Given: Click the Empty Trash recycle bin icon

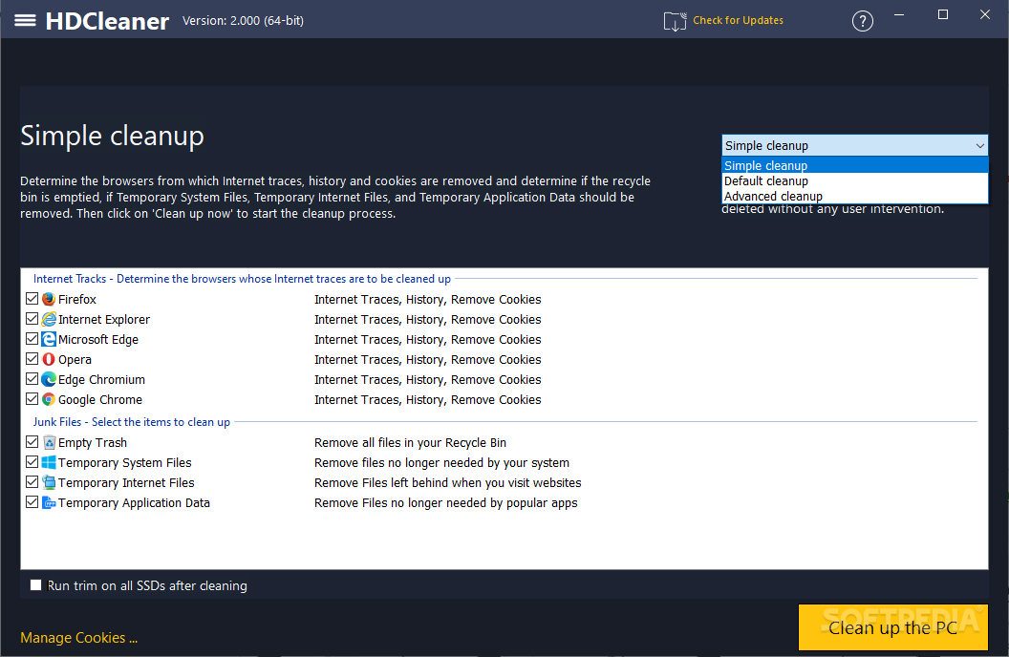Looking at the screenshot, I should click(49, 442).
